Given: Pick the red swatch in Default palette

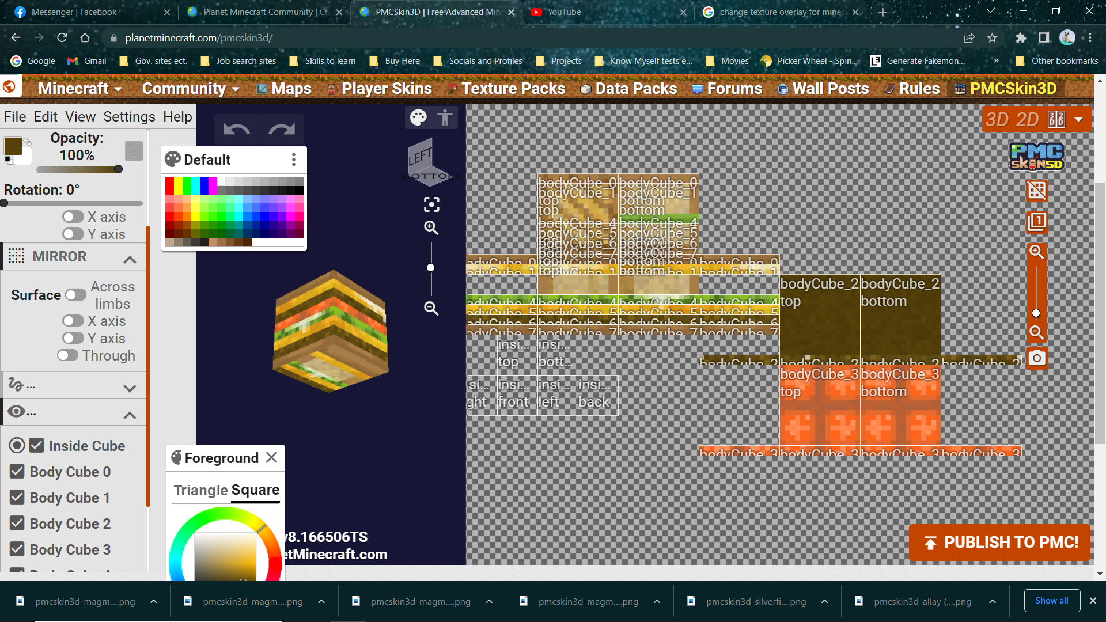Looking at the screenshot, I should (169, 185).
